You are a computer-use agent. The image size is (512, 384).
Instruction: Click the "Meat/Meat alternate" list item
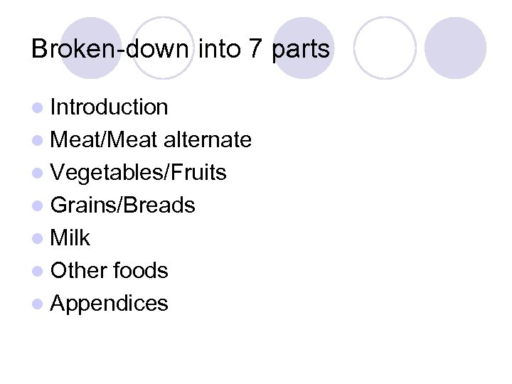pos(151,140)
